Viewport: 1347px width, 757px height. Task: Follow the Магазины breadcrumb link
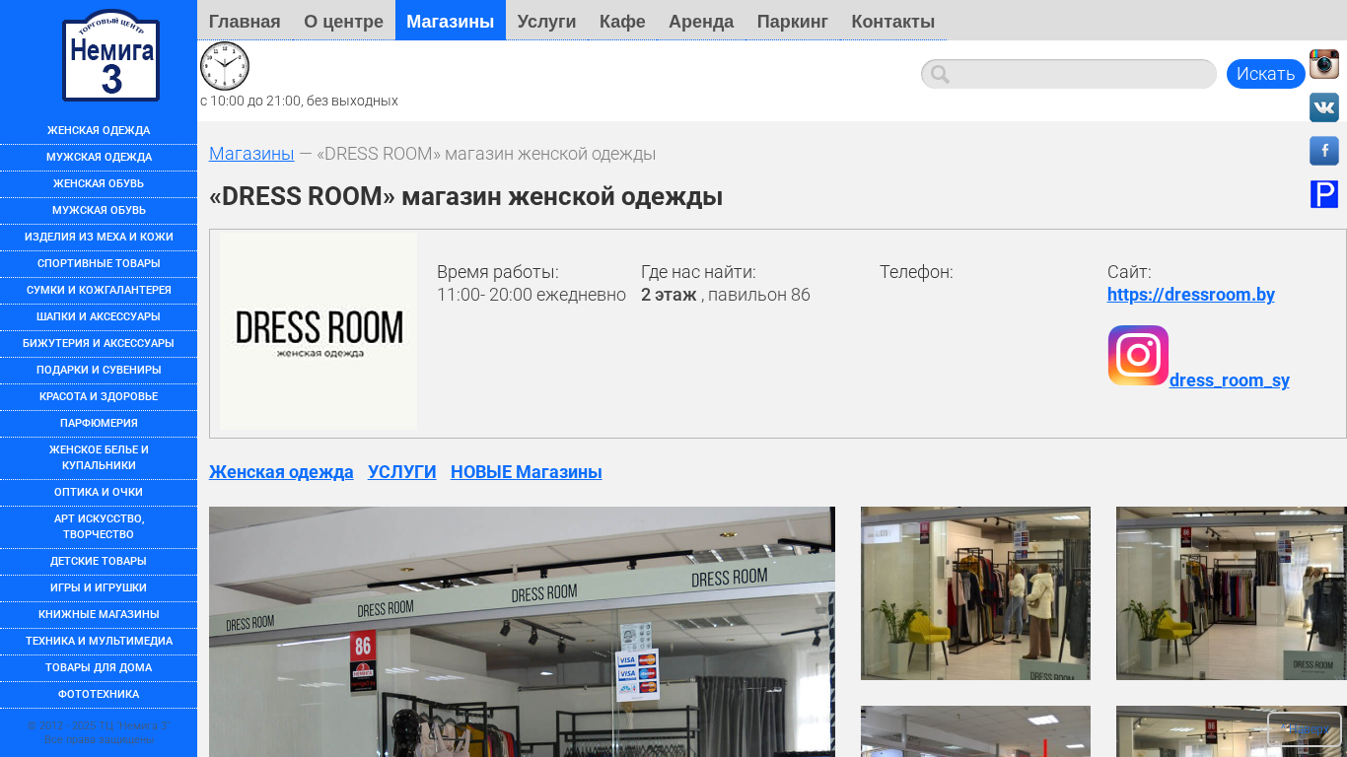click(x=251, y=154)
